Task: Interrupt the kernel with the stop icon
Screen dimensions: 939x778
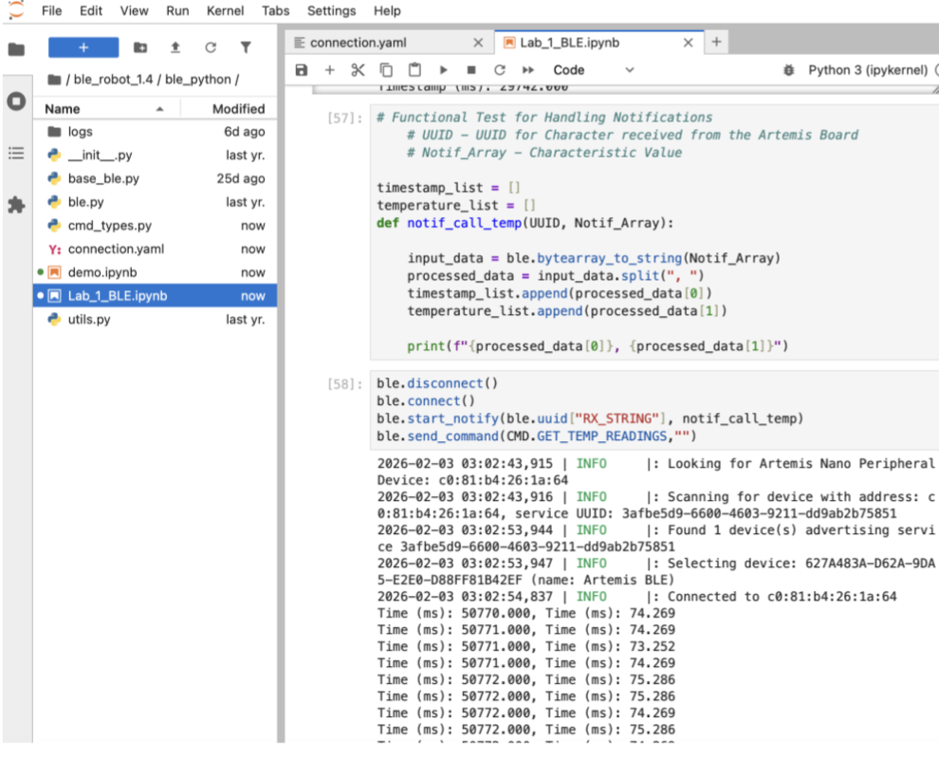Action: 471,70
